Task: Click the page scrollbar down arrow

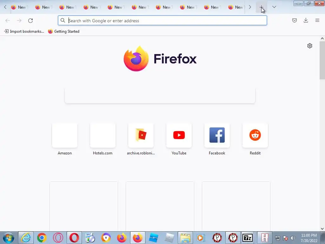Action: (x=322, y=229)
